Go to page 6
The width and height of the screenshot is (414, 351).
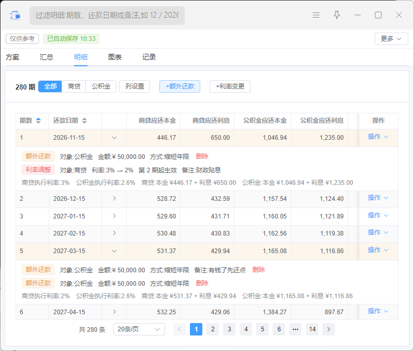[279, 329]
